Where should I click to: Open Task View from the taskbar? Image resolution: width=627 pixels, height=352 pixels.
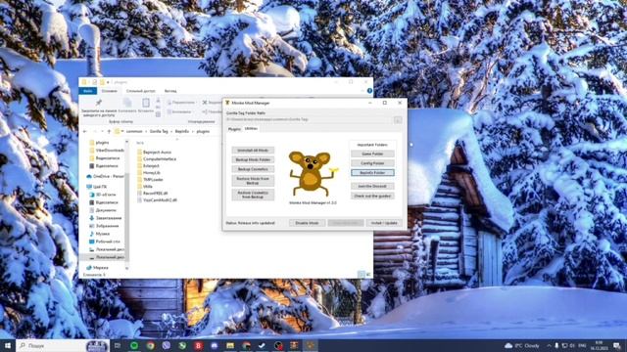[118, 345]
